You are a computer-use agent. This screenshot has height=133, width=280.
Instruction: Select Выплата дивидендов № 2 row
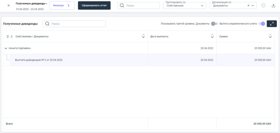[39, 60]
